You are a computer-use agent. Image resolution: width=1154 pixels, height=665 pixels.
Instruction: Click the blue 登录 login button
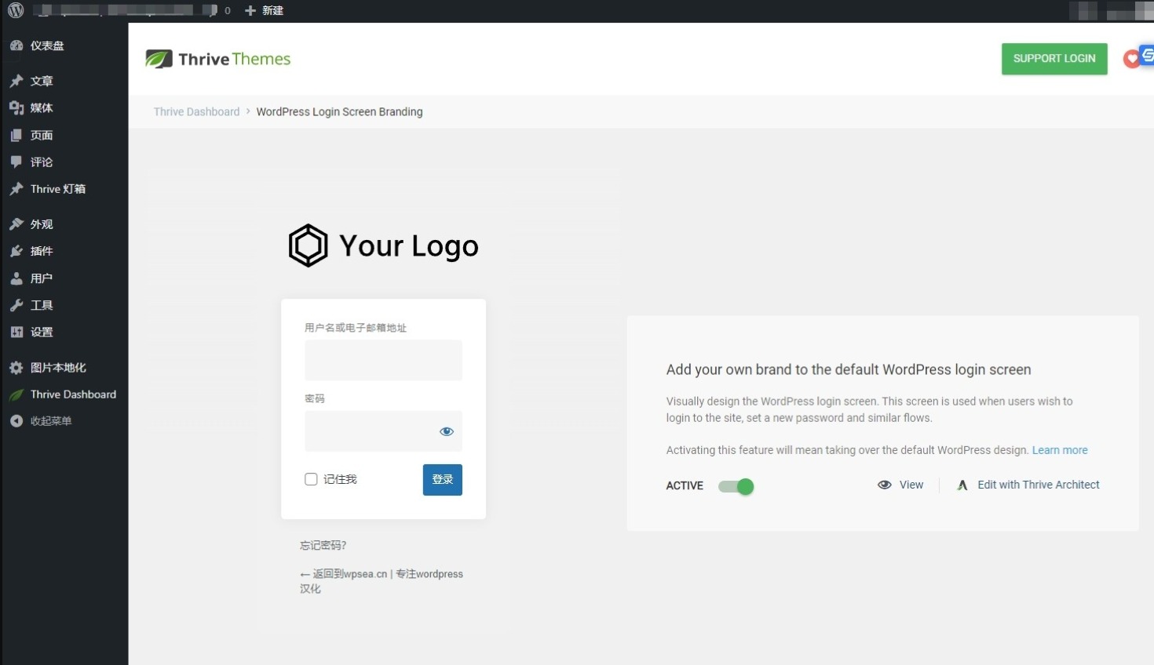tap(443, 480)
